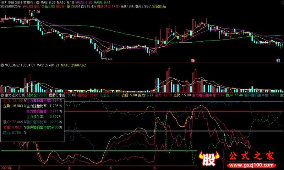Click the 支撑: 5.88 header value
This screenshot has width=284, height=170.
click(129, 95)
